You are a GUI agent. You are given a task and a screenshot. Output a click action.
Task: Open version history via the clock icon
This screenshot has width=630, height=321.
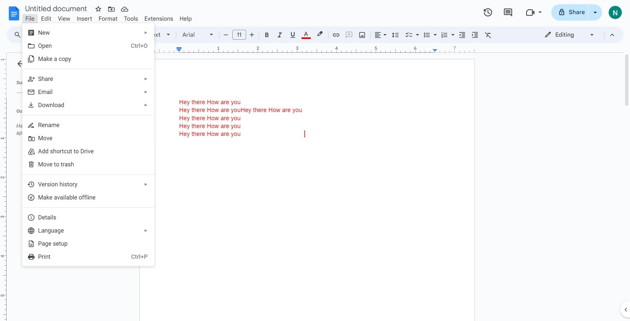click(488, 12)
